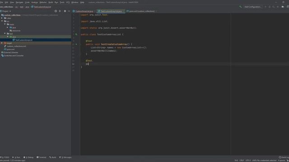Select Scratches and Consoles node
Viewport: 289px width, 162px height.
[12, 55]
